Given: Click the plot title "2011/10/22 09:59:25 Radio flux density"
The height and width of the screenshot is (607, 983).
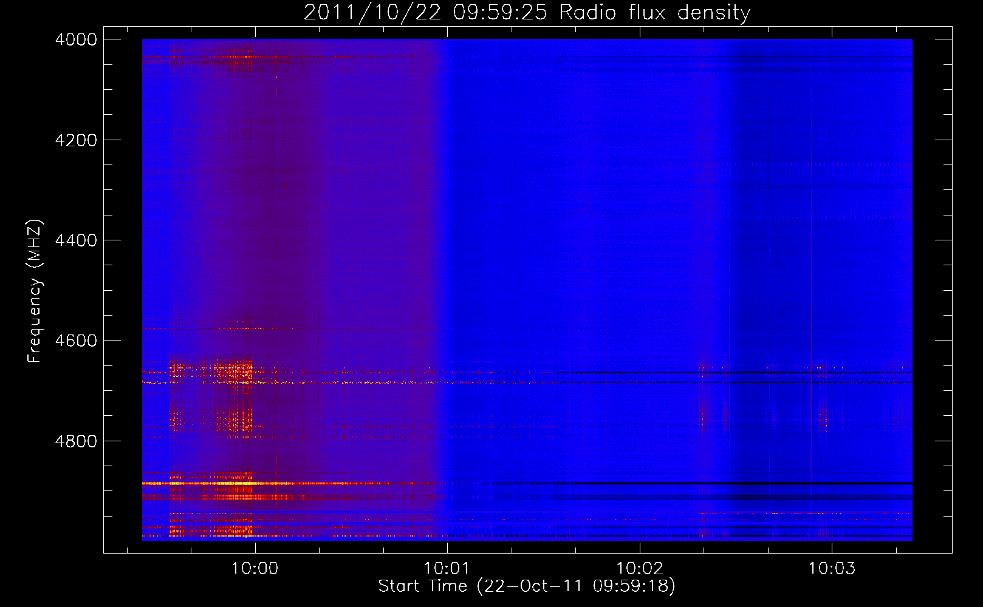Looking at the screenshot, I should click(527, 13).
